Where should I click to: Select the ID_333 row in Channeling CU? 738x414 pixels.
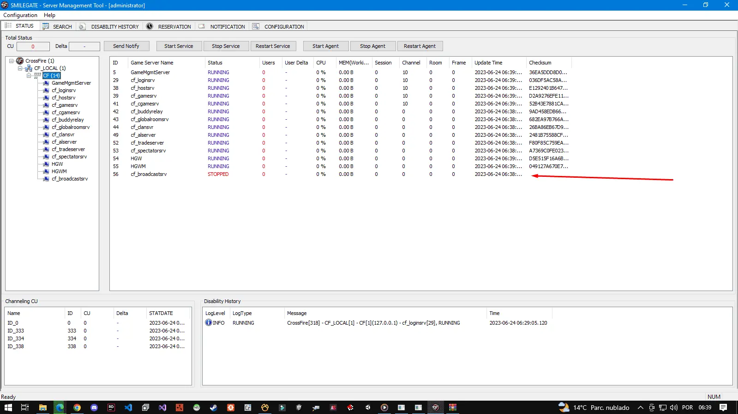(98, 331)
